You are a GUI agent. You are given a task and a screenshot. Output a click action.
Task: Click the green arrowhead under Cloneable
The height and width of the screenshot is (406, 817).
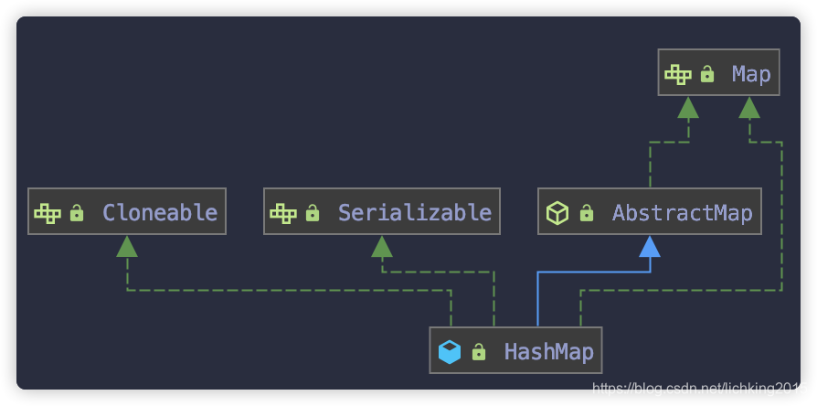click(127, 247)
